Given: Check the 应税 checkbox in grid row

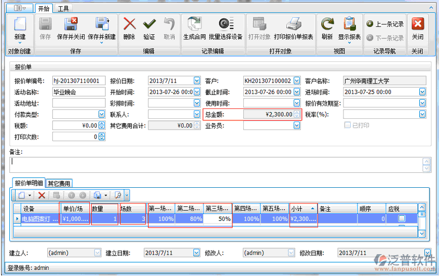Looking at the screenshot, I should [402, 219].
